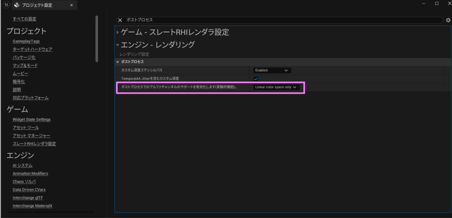This screenshot has width=452, height=218.
Task: Open Data Driven CVars settings
Action: [29, 190]
